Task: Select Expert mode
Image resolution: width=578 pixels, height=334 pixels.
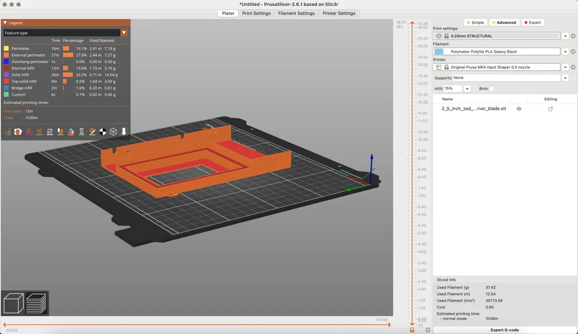Action: (532, 22)
